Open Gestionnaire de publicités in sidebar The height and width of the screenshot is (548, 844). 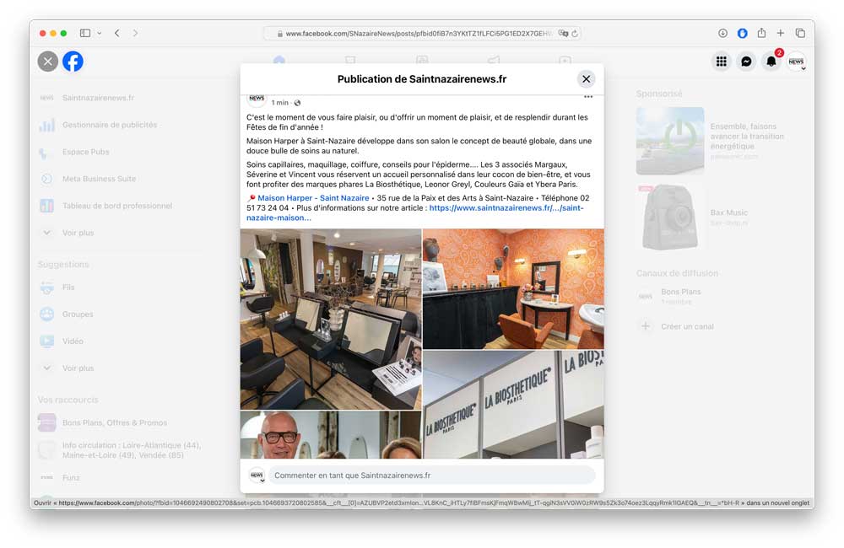(110, 125)
